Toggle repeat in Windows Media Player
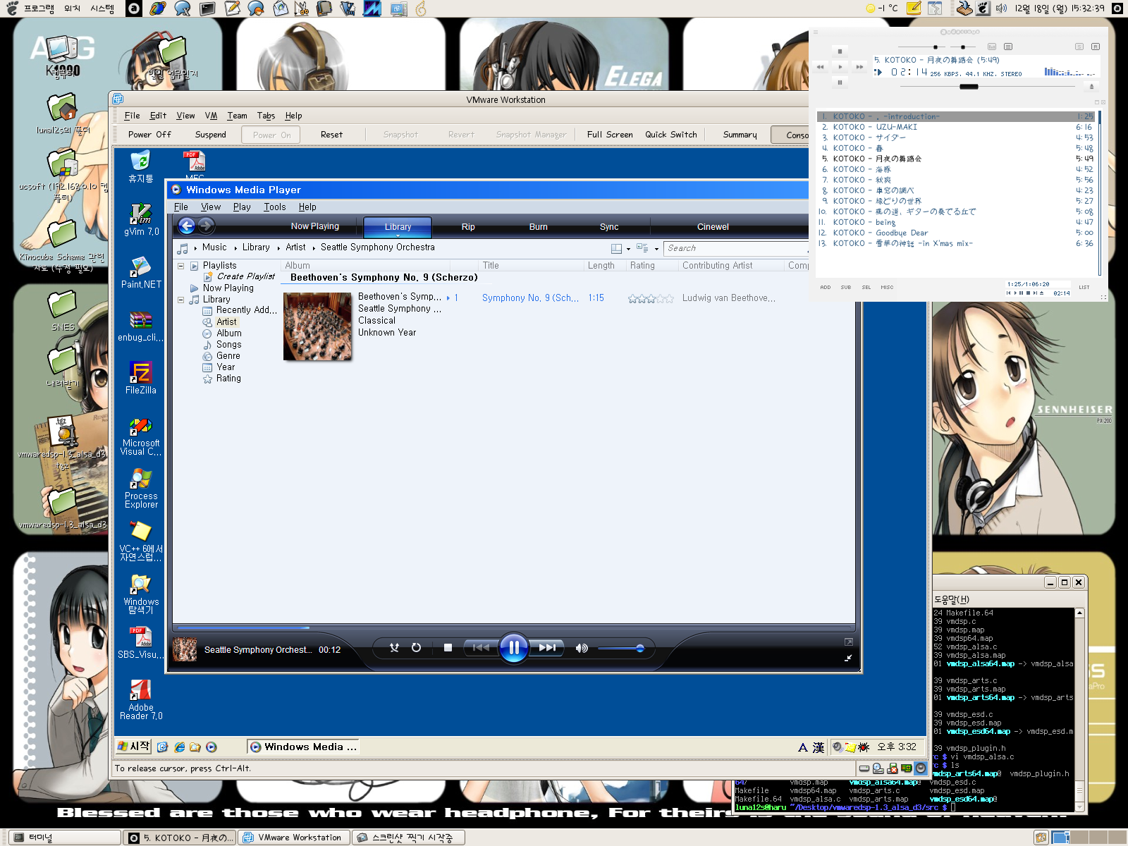Viewport: 1128px width, 846px height. (x=416, y=647)
